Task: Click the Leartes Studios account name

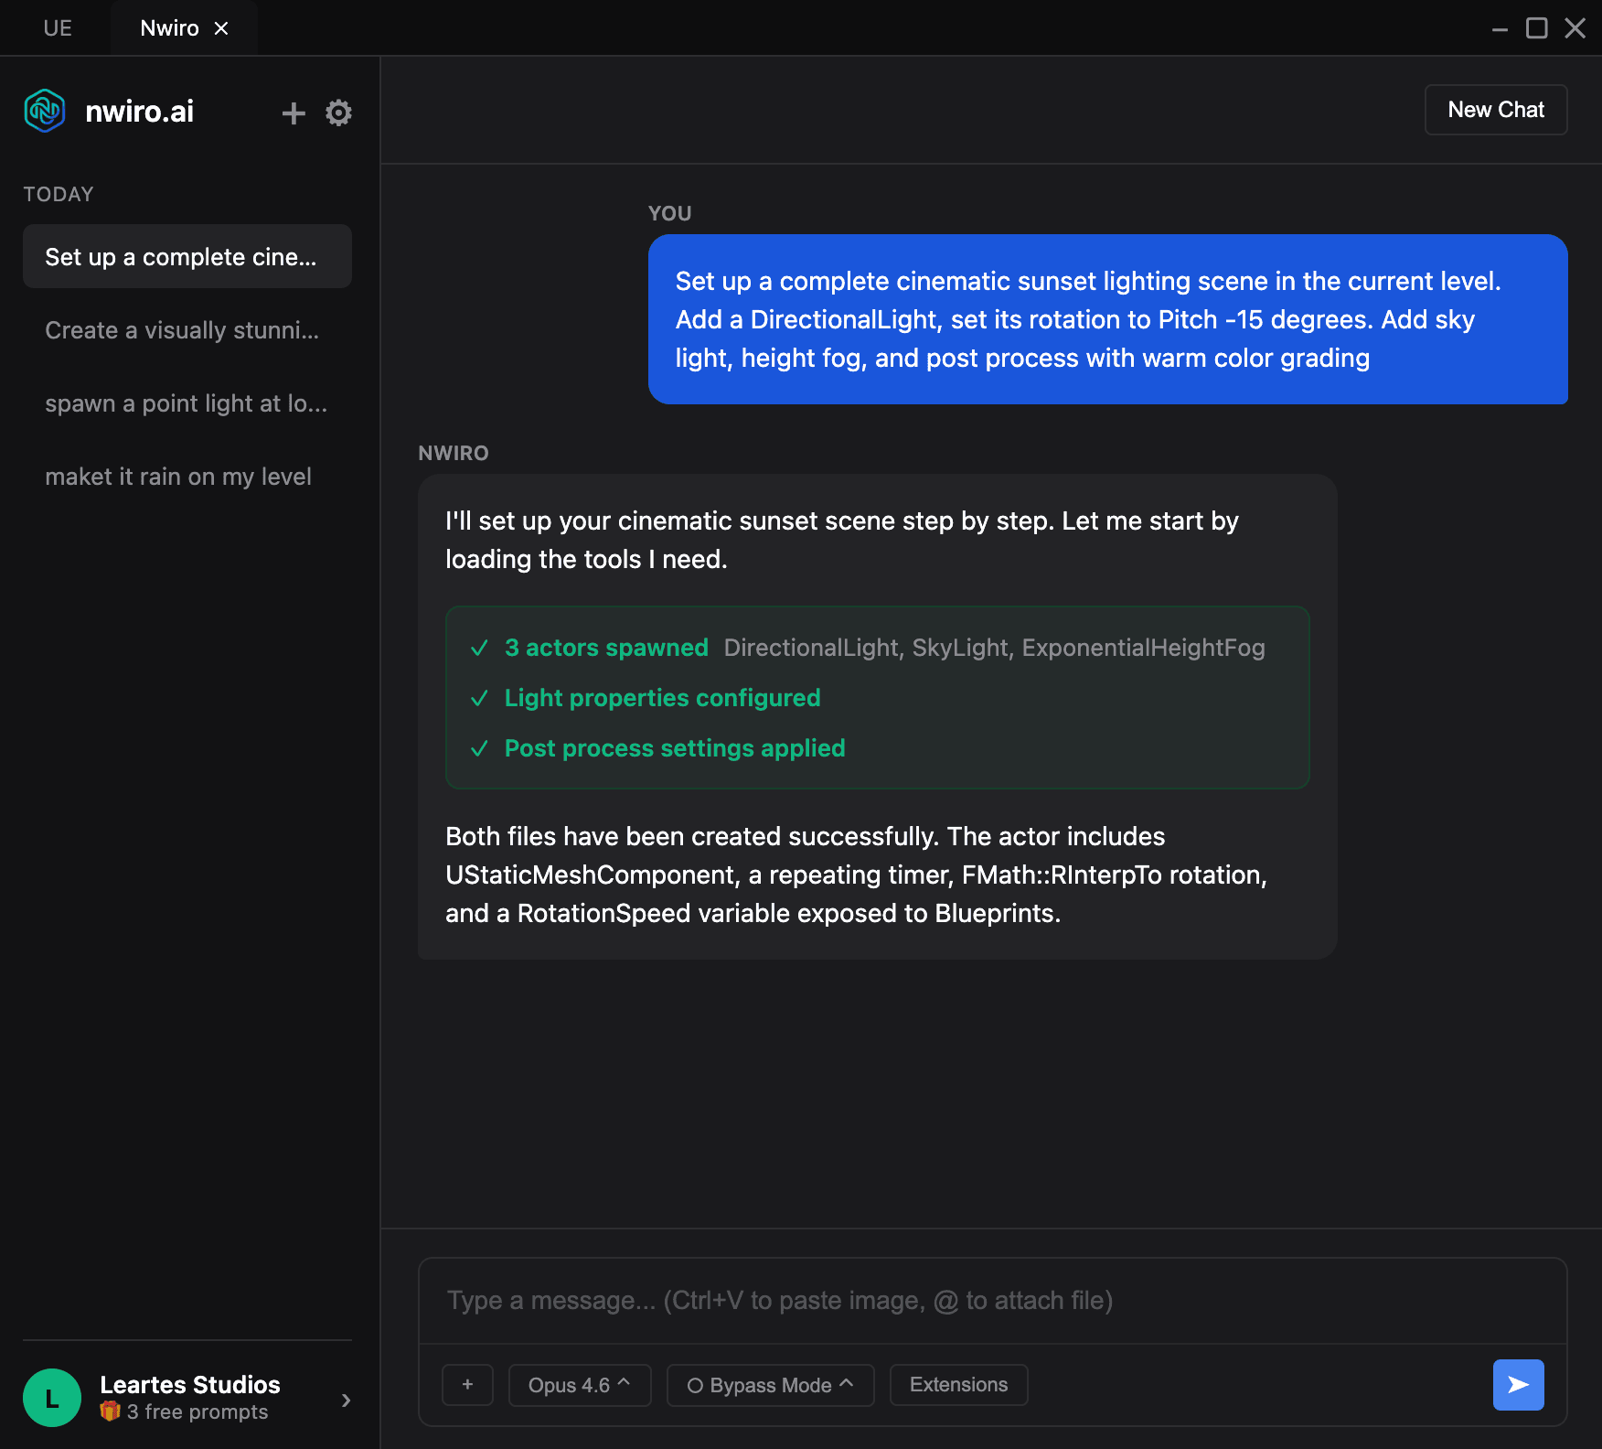Action: click(190, 1385)
